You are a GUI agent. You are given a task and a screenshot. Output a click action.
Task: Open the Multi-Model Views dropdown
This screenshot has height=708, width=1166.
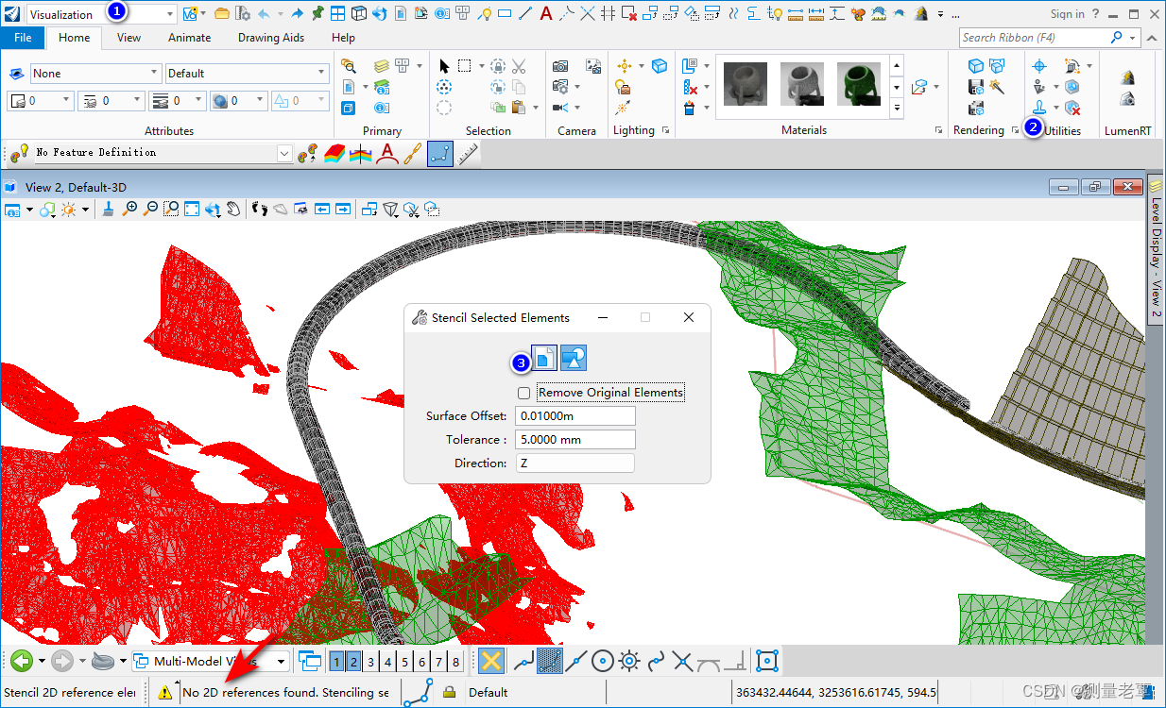282,662
